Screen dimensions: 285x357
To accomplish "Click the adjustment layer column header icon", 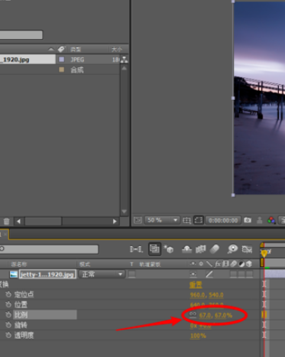I will pyautogui.click(x=241, y=264).
